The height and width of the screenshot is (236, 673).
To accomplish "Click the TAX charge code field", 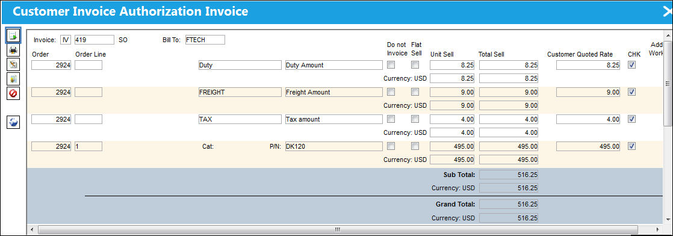I will [240, 119].
